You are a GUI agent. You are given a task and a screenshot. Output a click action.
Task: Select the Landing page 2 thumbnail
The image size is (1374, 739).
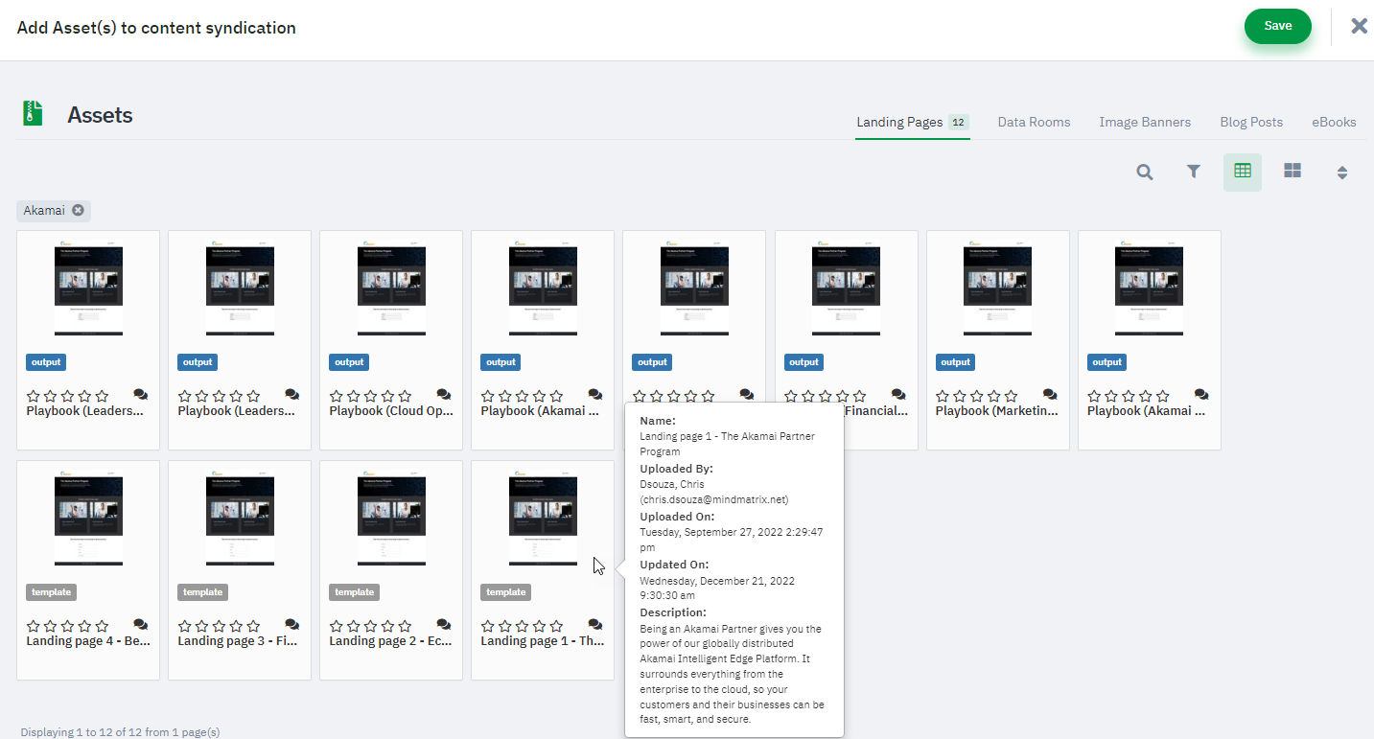[x=391, y=518]
